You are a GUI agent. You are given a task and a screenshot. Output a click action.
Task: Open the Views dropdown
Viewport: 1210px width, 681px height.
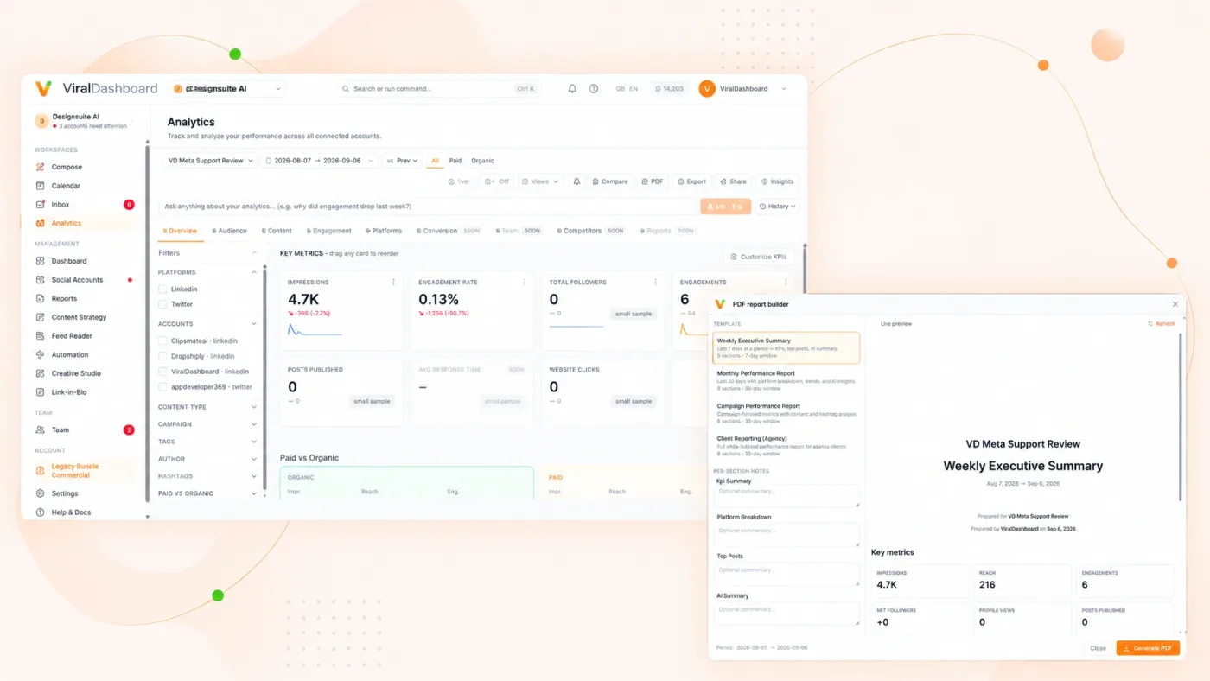pos(539,181)
